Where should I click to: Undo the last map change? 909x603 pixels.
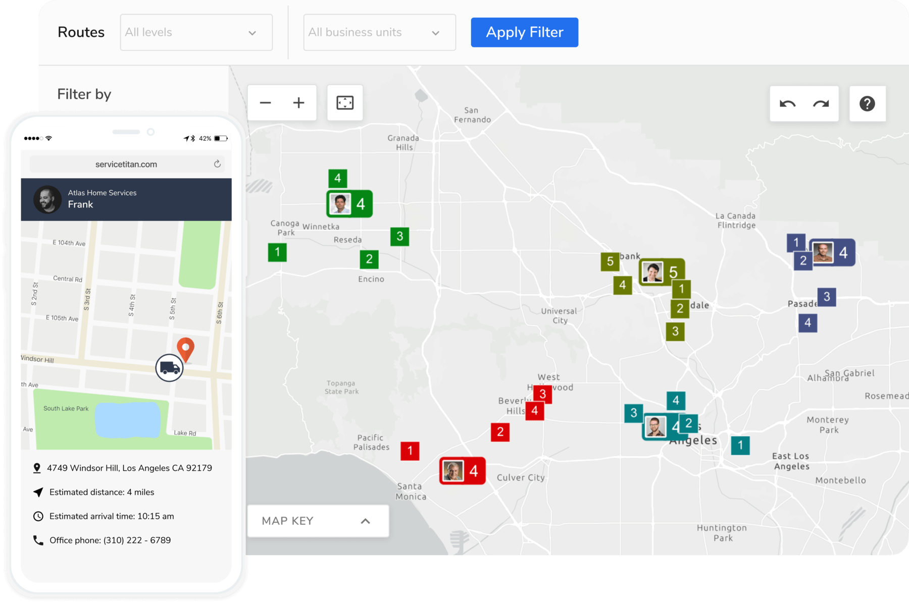coord(787,104)
